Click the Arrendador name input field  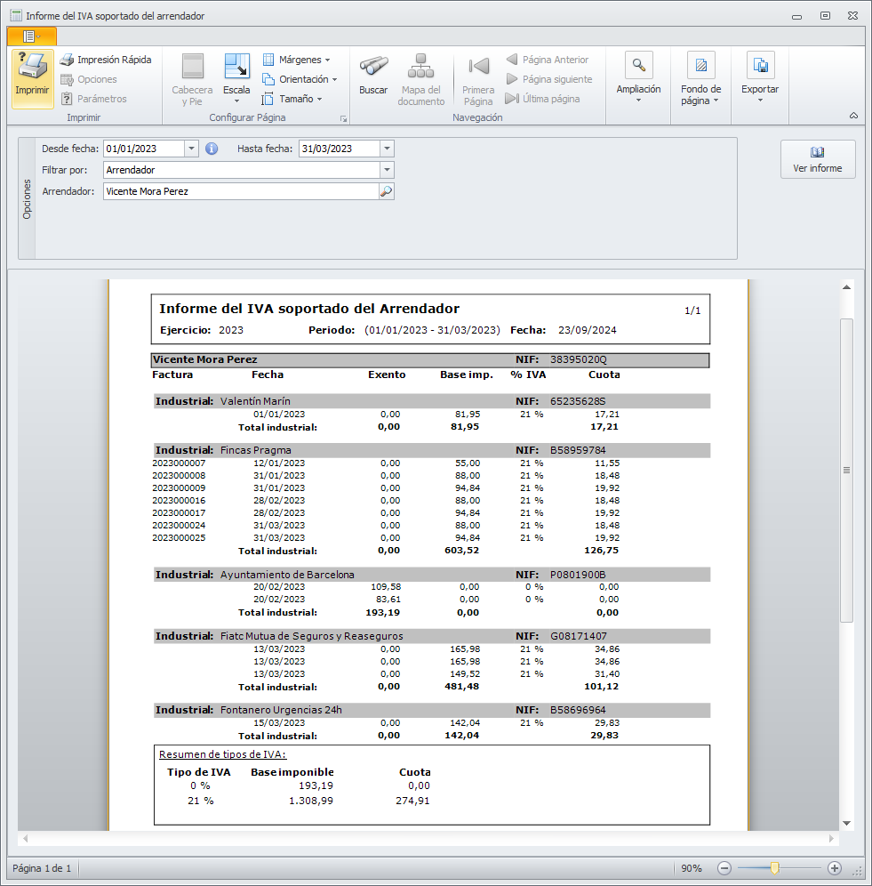tap(240, 191)
